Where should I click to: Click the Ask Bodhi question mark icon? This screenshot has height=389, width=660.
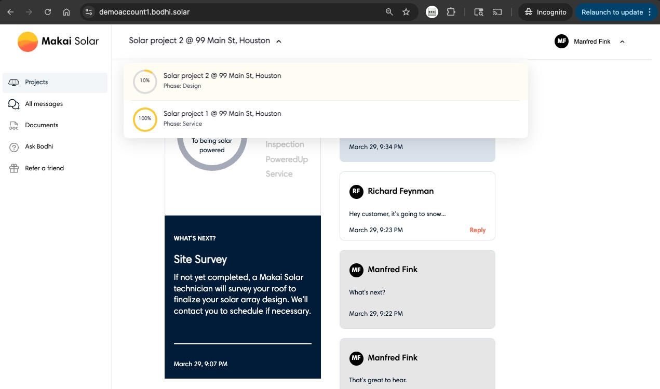[14, 146]
